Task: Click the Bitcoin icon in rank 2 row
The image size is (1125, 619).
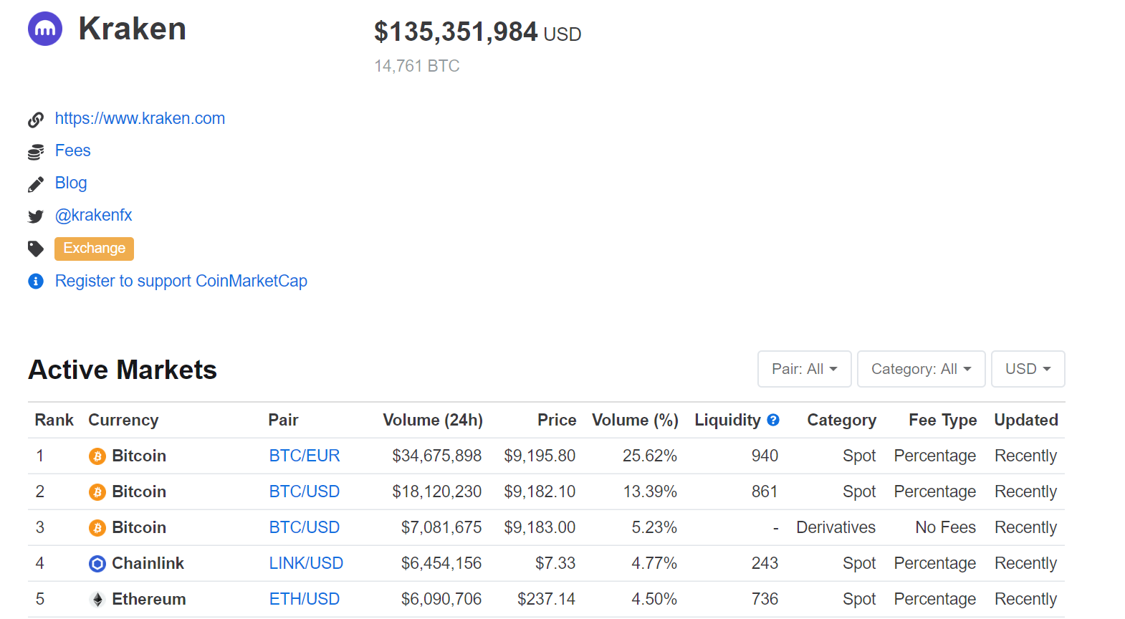Action: click(x=97, y=492)
